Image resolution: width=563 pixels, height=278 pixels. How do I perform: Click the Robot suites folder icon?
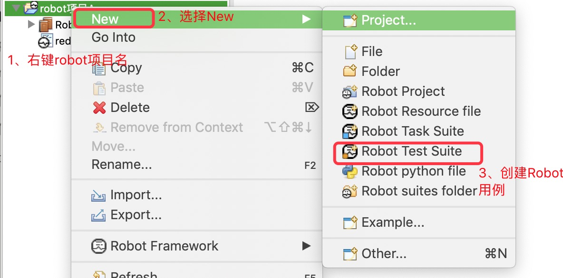[350, 191]
